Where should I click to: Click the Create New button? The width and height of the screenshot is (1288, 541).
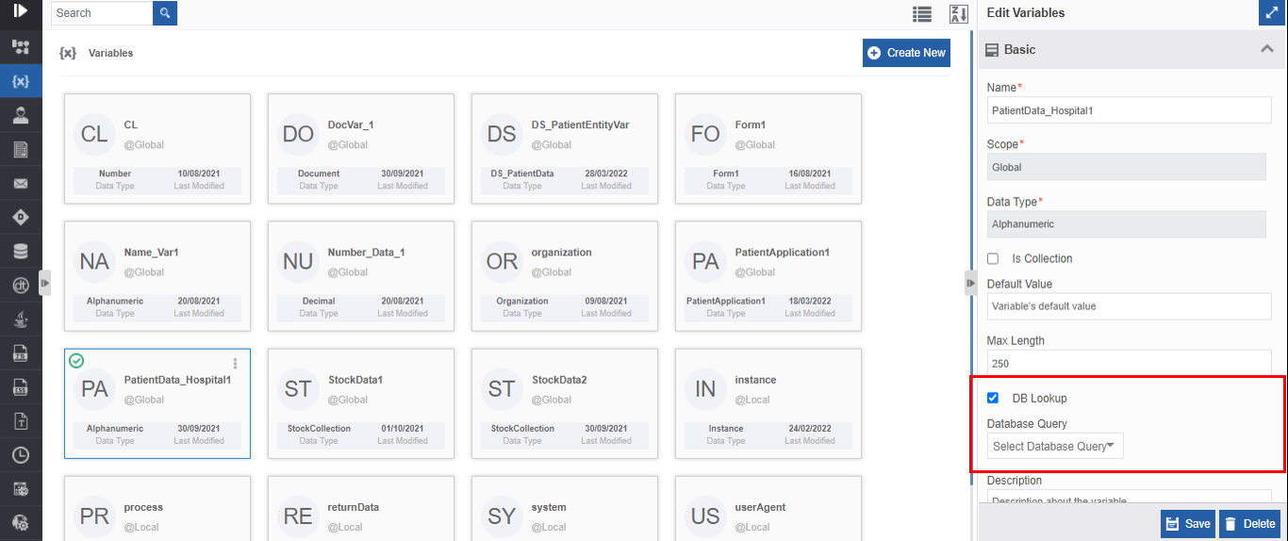(906, 53)
